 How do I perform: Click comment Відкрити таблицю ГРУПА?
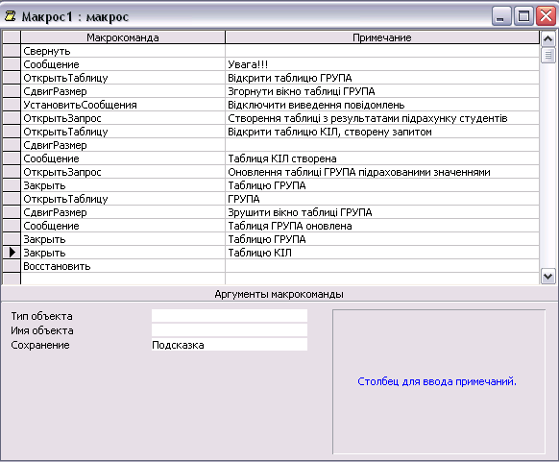[382, 78]
